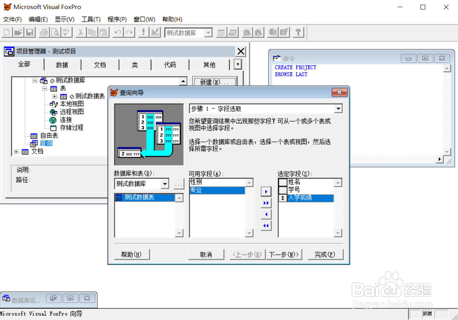Select the 本地视图 tree item
The height and width of the screenshot is (320, 458).
point(72,104)
